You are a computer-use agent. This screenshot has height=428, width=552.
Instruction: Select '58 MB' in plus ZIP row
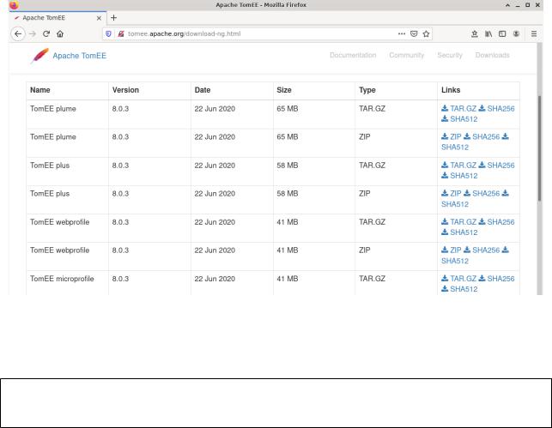(288, 194)
